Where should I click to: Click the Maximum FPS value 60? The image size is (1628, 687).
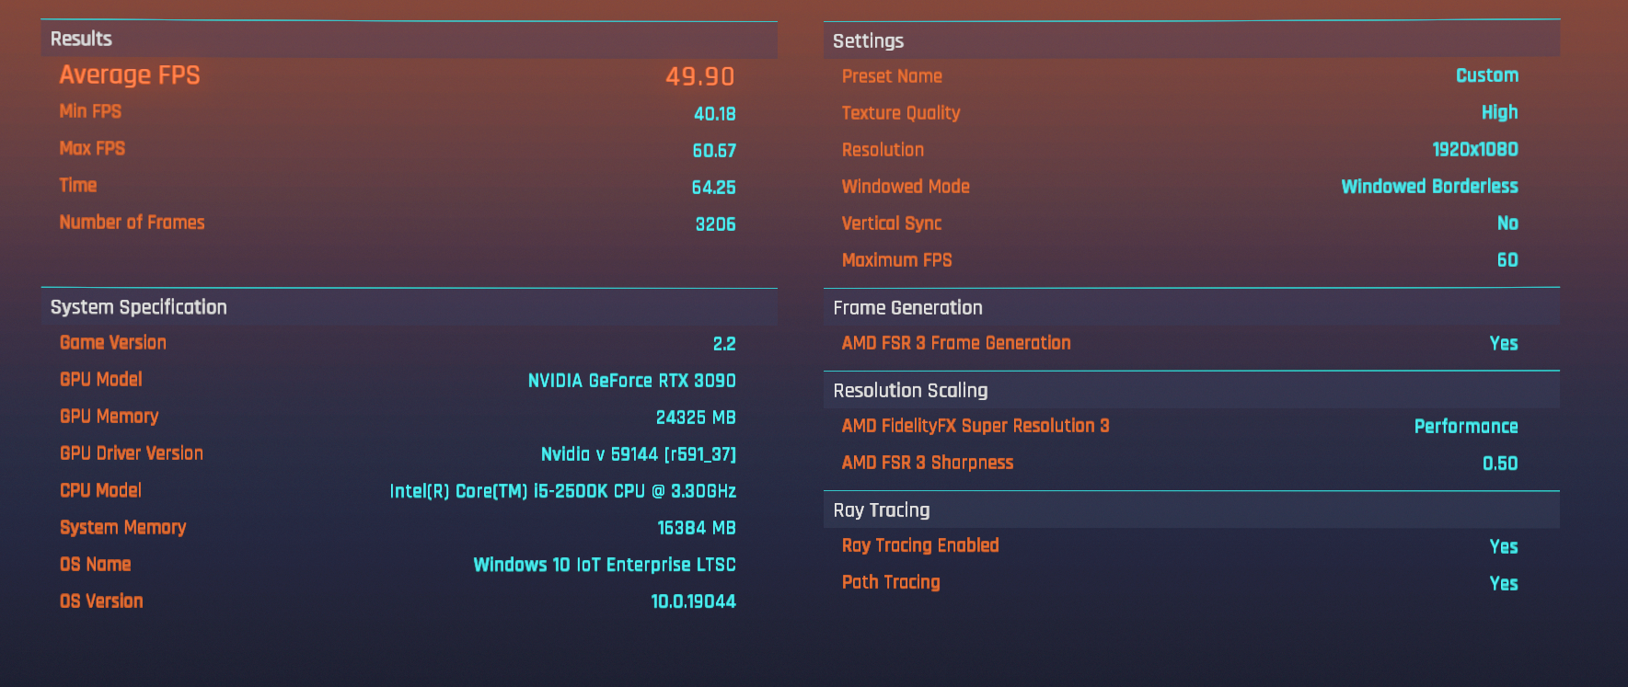point(1507,260)
